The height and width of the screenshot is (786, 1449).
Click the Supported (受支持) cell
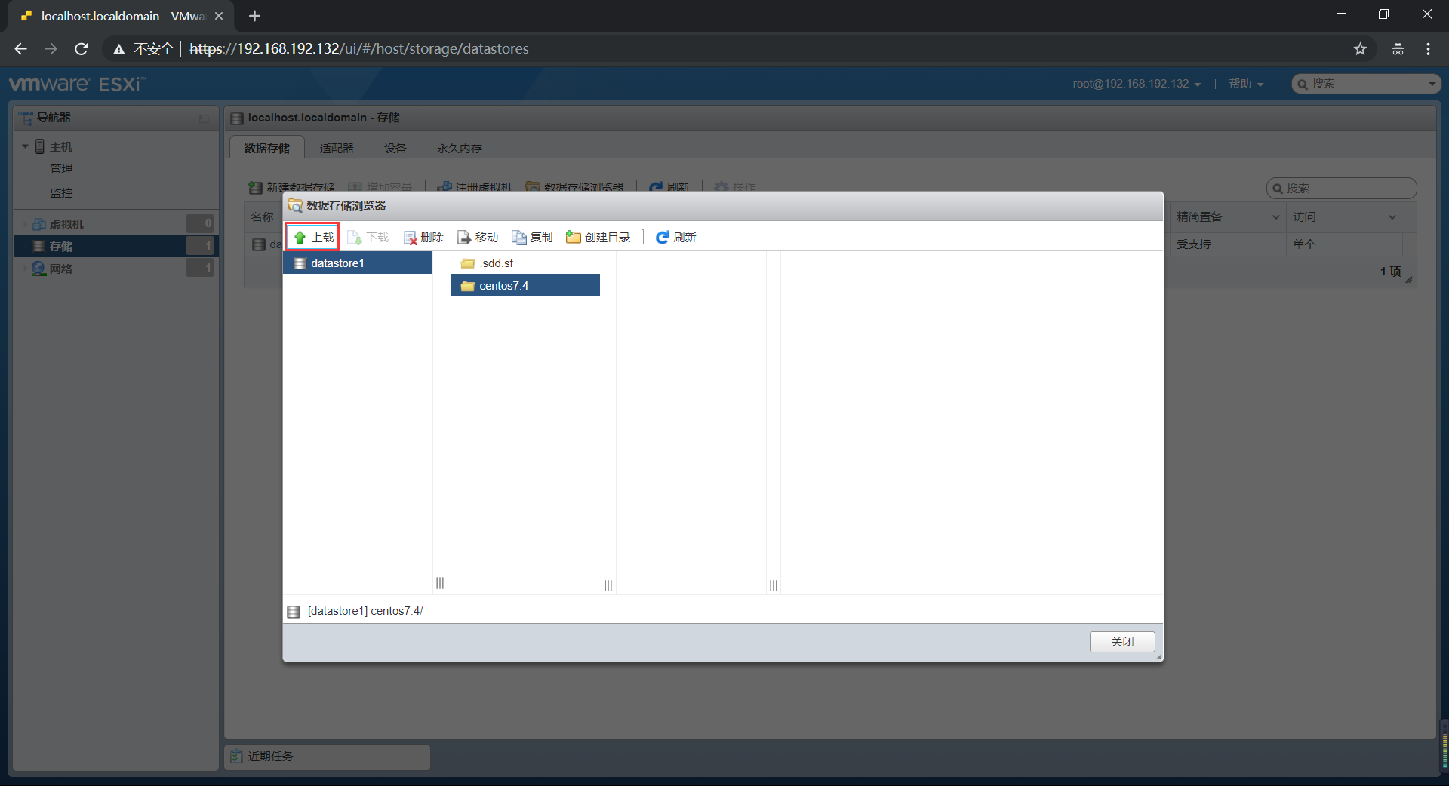pyautogui.click(x=1194, y=244)
